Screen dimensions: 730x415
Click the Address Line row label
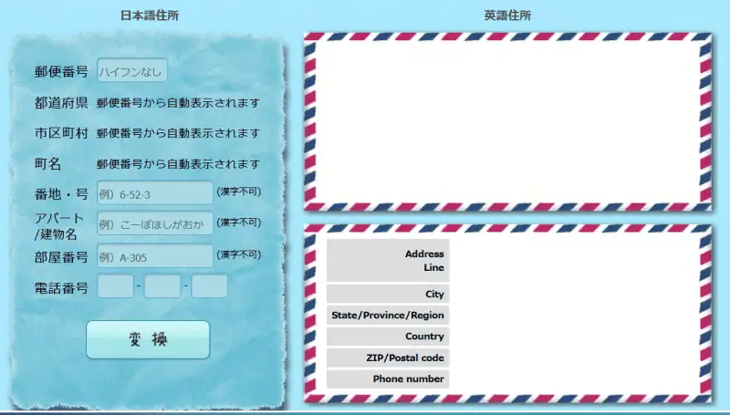388,261
